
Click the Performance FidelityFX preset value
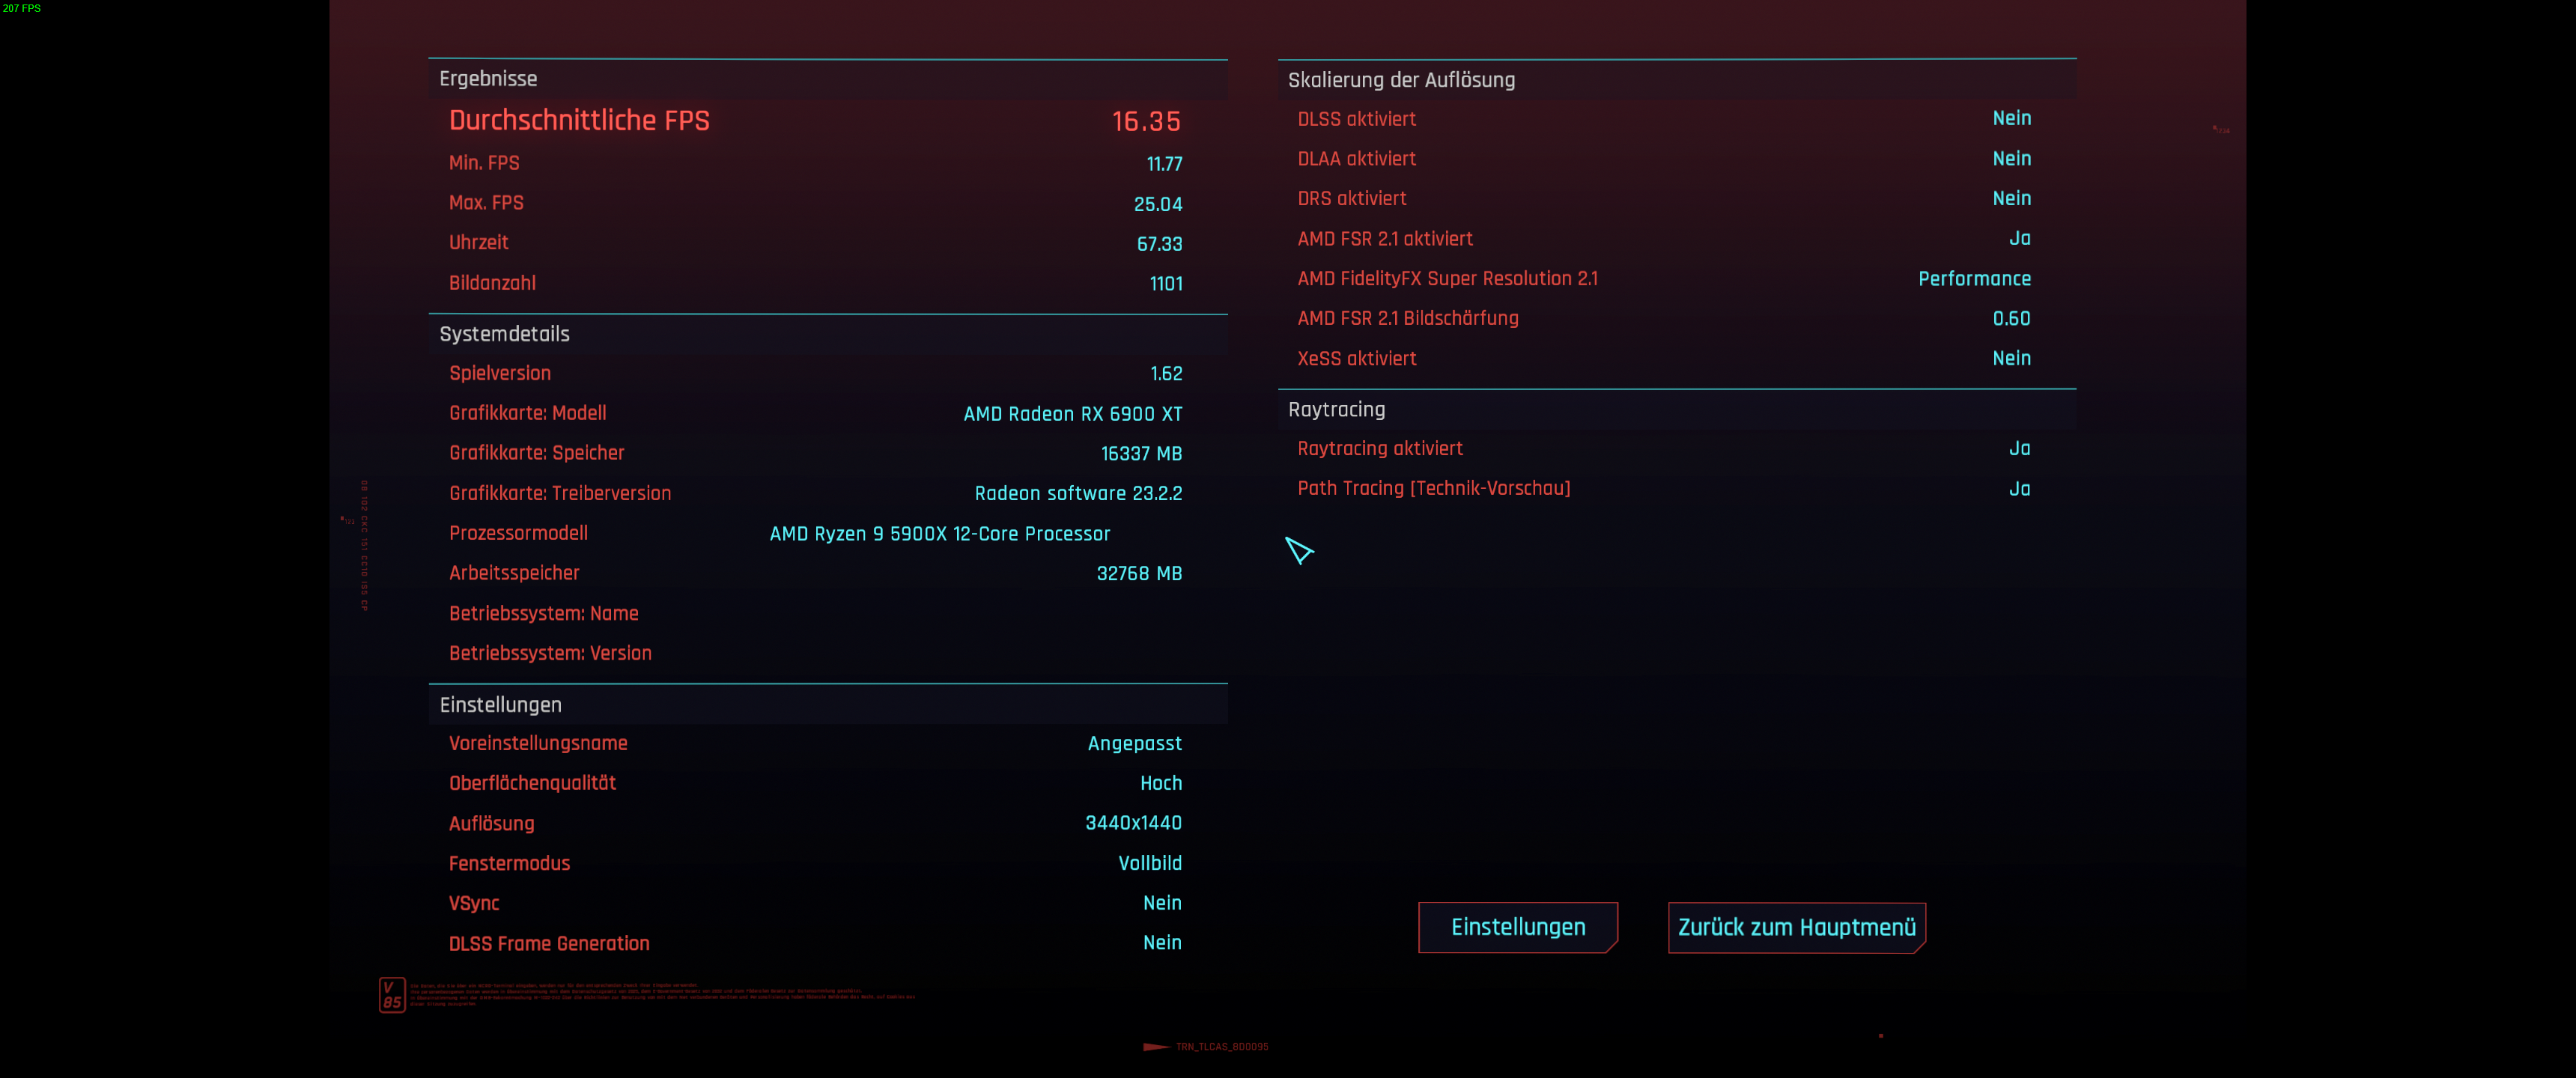pyautogui.click(x=1974, y=279)
